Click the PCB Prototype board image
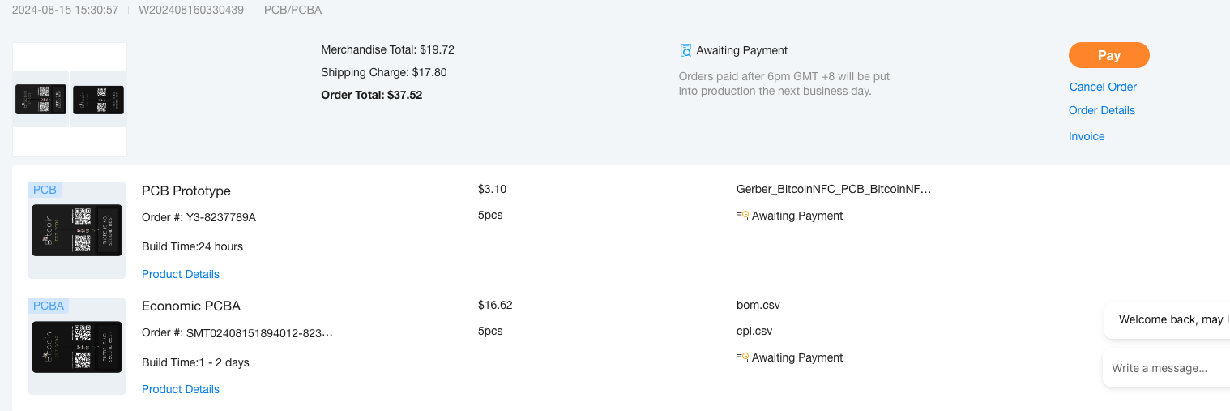This screenshot has height=411, width=1230. point(77,230)
